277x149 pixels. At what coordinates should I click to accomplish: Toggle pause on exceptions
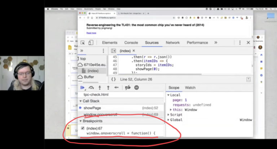click(137, 87)
